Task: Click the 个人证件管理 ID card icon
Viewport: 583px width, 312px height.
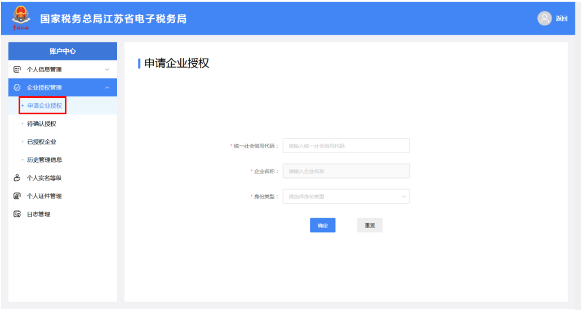Action: [x=17, y=196]
